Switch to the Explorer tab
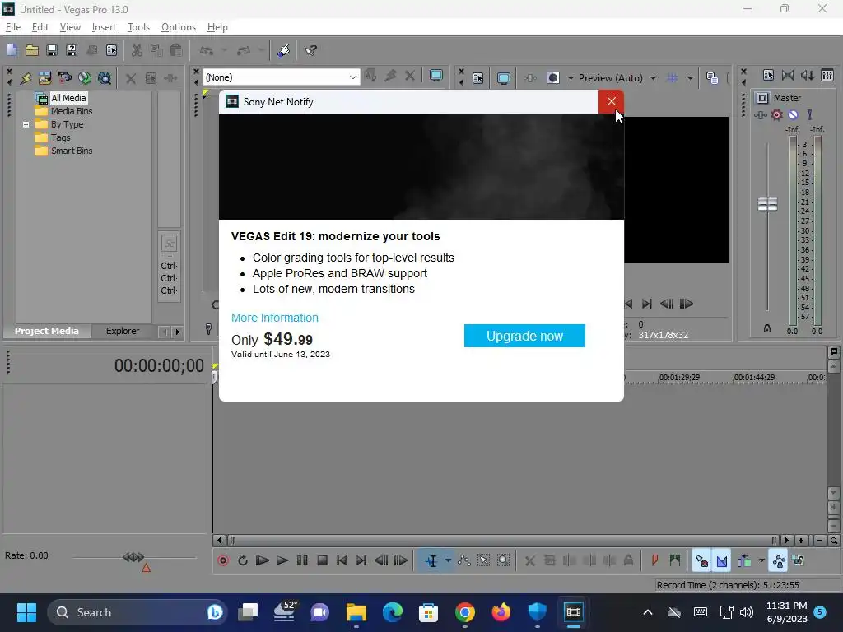Image resolution: width=843 pixels, height=632 pixels. click(x=123, y=331)
